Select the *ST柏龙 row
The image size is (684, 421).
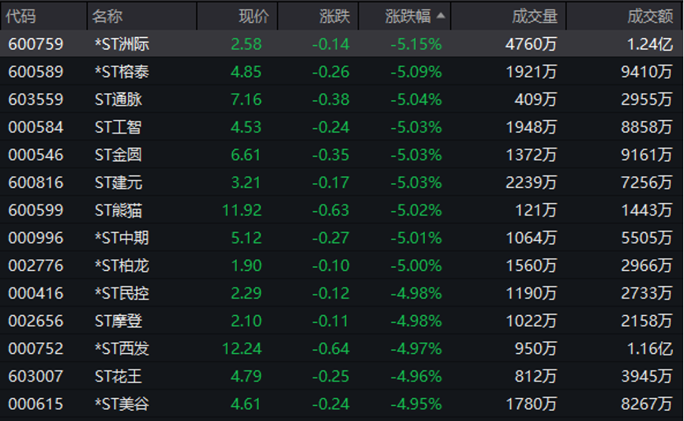coord(122,265)
